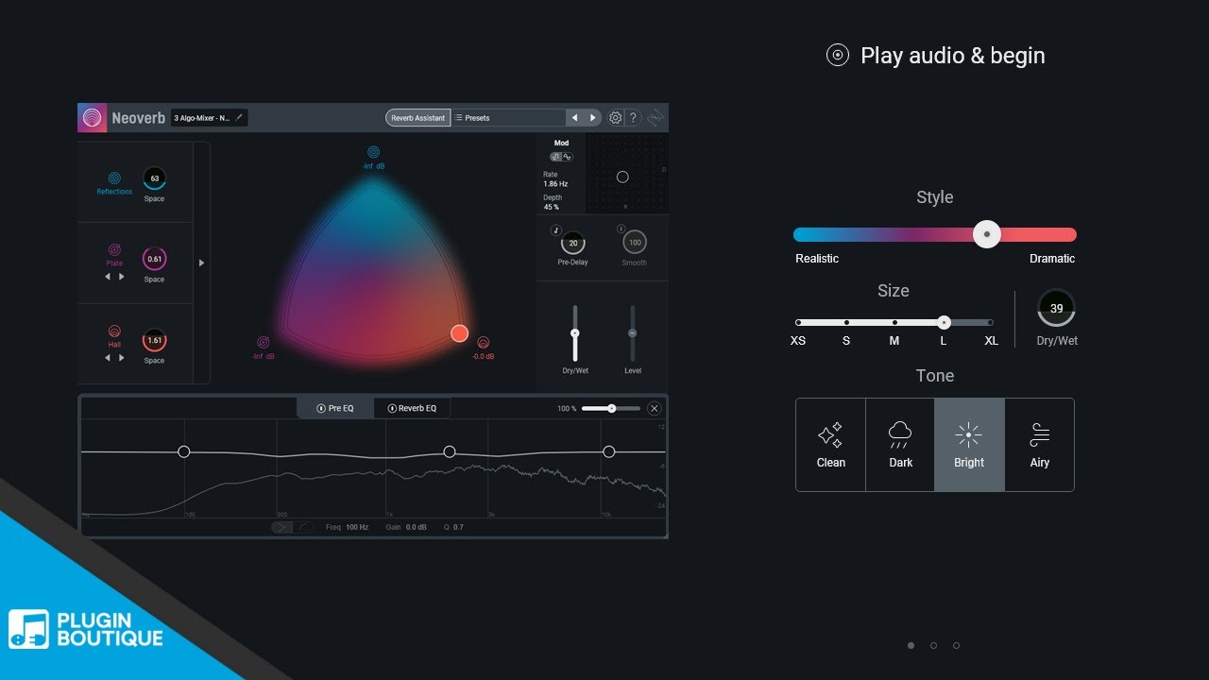Set Size to M stop
This screenshot has width=1209, height=680.
894,322
